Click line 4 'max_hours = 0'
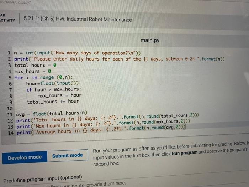 (x=33, y=71)
